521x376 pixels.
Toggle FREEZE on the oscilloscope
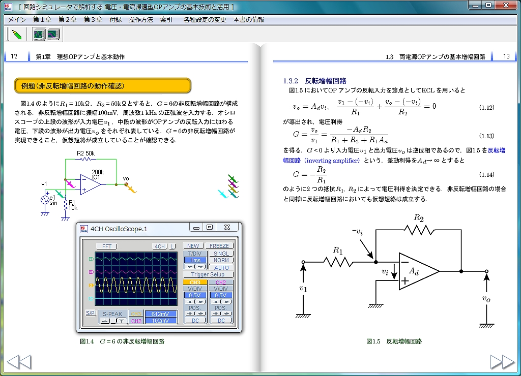click(219, 246)
